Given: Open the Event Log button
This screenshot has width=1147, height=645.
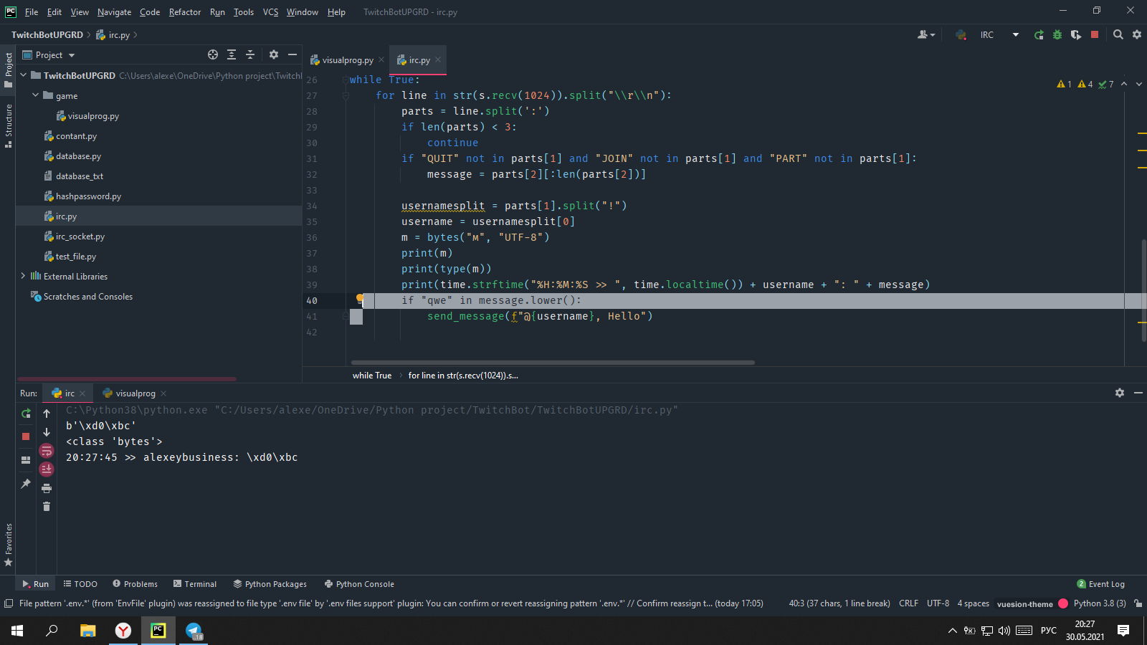Looking at the screenshot, I should coord(1101,584).
